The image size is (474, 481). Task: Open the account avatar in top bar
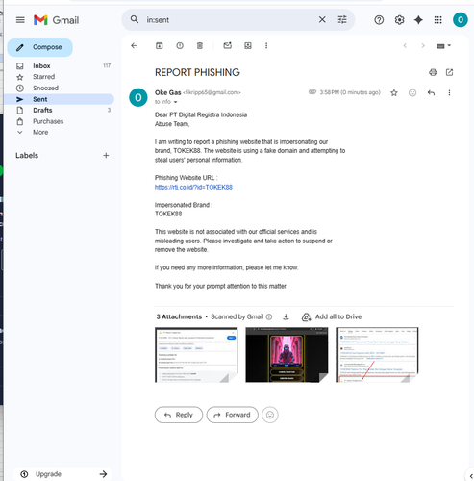[460, 20]
